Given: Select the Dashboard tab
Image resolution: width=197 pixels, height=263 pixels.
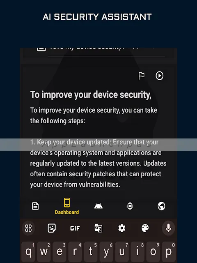Looking at the screenshot, I should [67, 206].
